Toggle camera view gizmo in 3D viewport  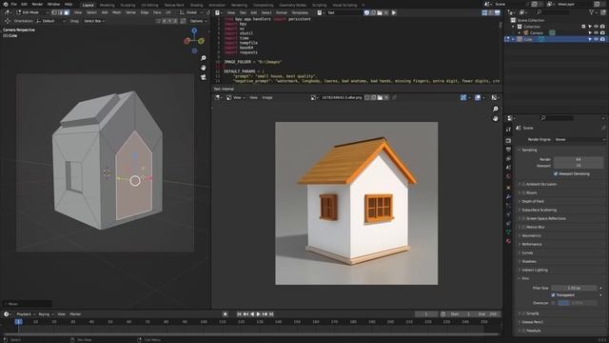pyautogui.click(x=203, y=77)
